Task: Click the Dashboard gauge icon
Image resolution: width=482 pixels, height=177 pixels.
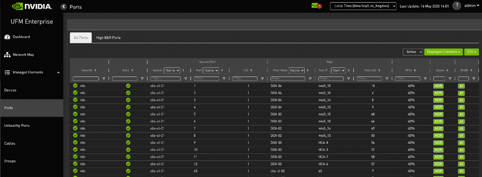Action: point(7,37)
